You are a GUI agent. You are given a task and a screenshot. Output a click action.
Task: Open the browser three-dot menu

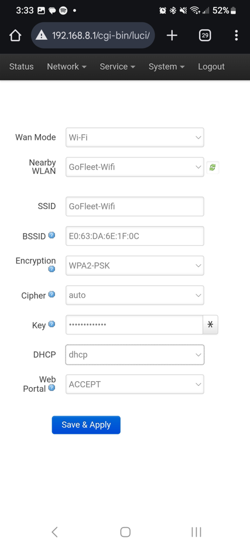pos(236,35)
